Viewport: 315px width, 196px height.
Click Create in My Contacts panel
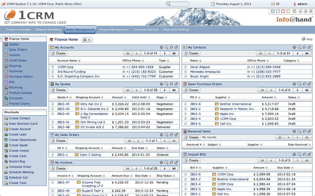[x=192, y=53]
